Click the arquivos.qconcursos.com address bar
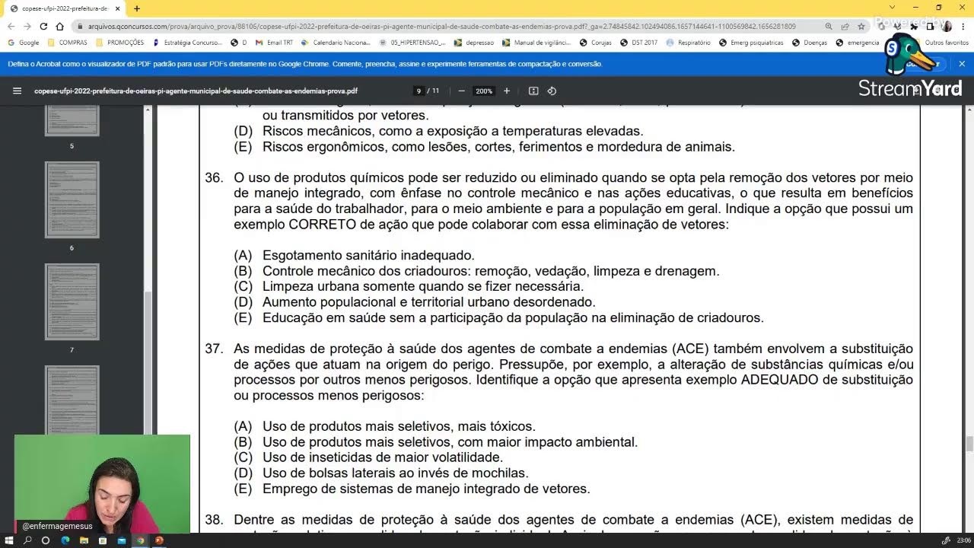 pyautogui.click(x=441, y=26)
